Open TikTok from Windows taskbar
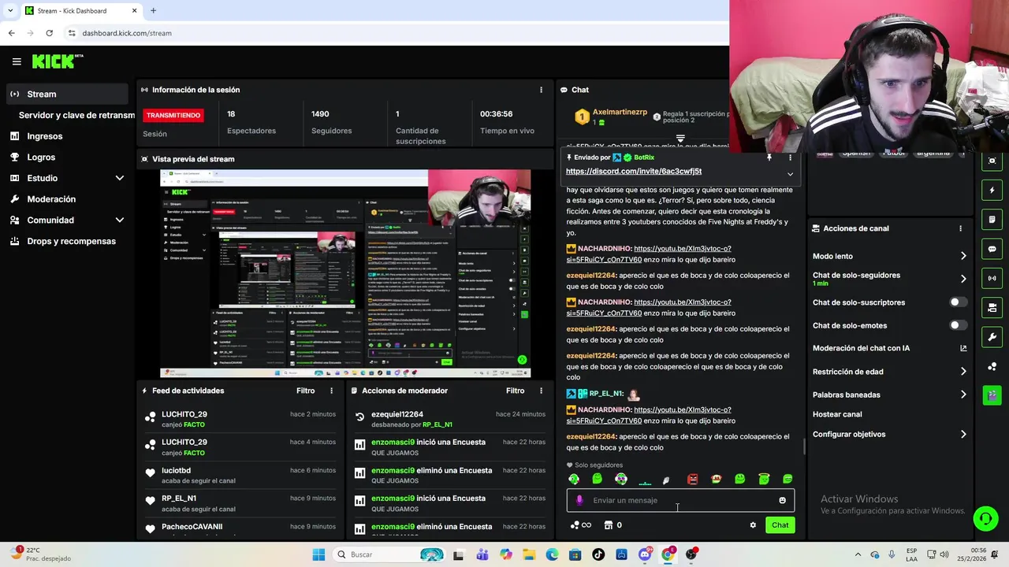The height and width of the screenshot is (567, 1009). [598, 554]
